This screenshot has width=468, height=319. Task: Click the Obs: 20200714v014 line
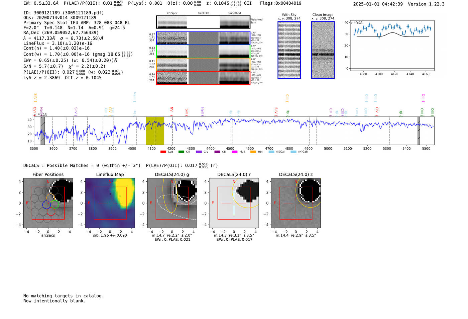(x=60, y=18)
